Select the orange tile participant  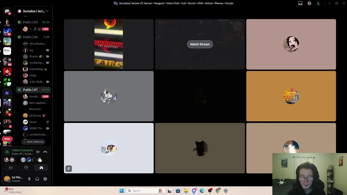click(x=291, y=96)
